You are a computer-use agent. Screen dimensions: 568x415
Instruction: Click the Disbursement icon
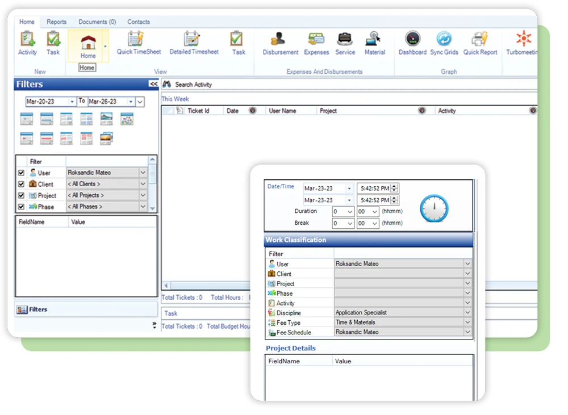coord(278,39)
